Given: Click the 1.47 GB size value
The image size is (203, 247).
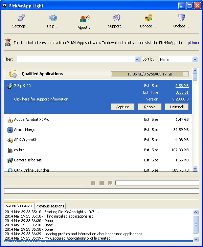Looking at the screenshot, I should point(182,119).
